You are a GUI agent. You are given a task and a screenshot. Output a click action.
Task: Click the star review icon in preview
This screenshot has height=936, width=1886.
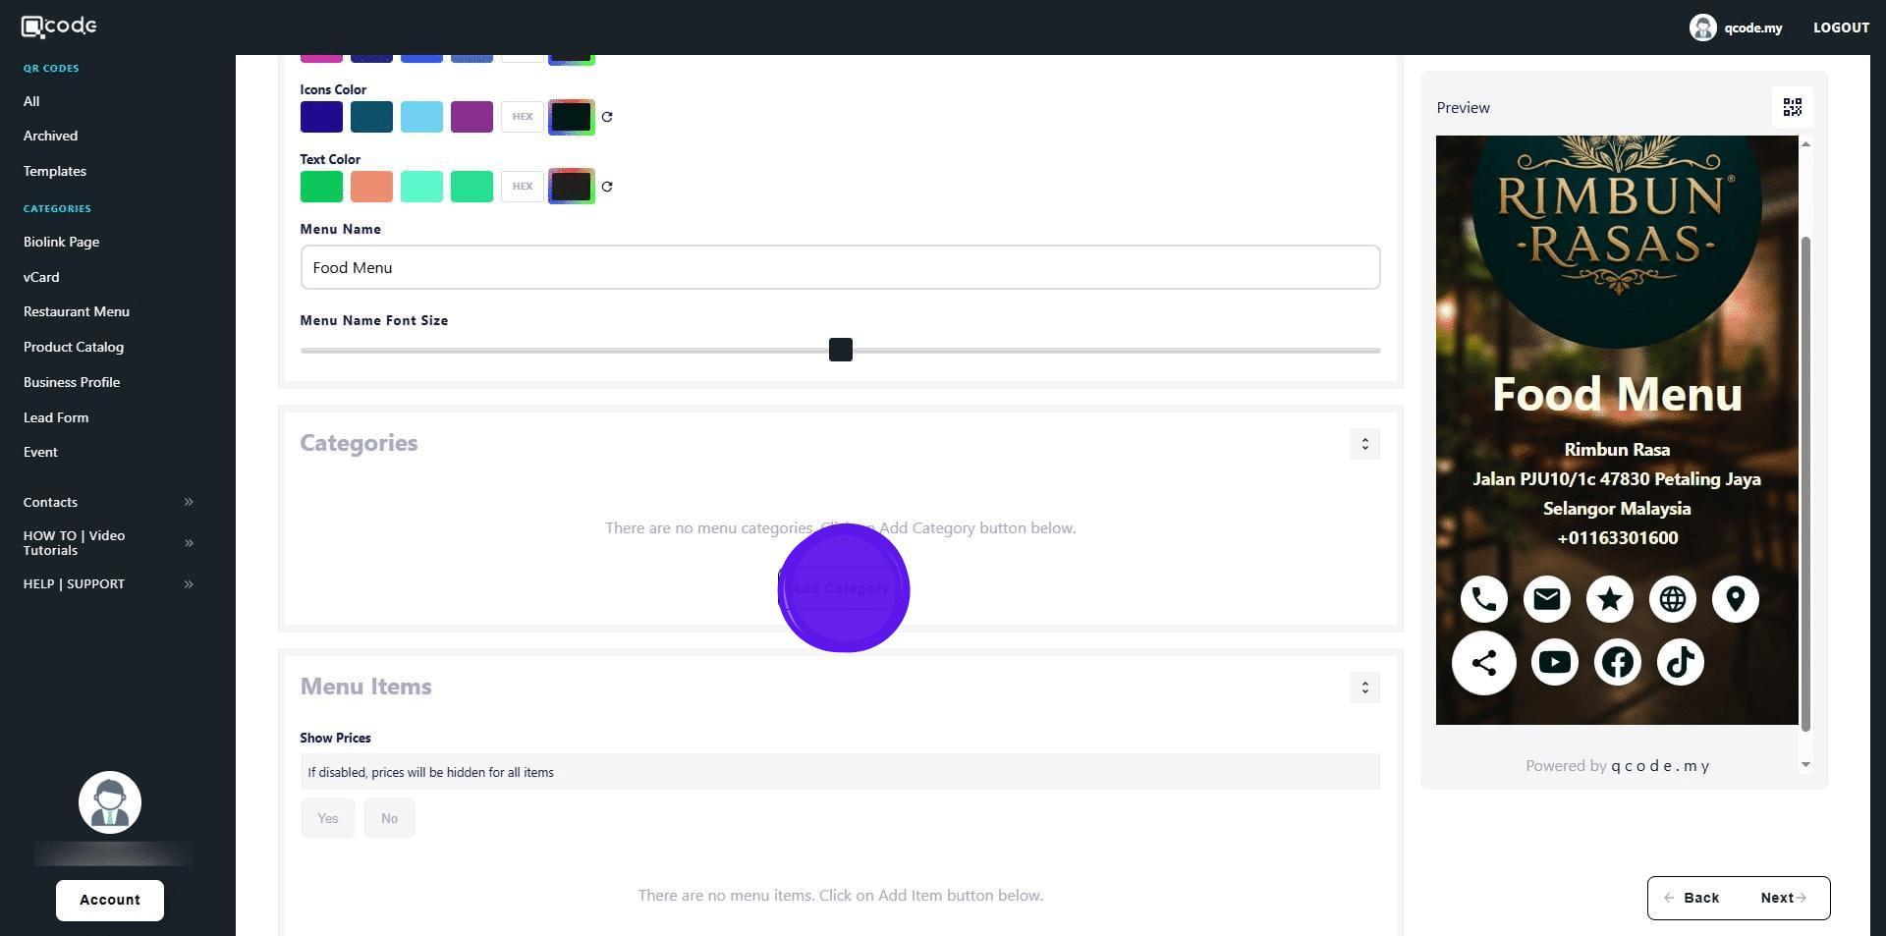tap(1609, 599)
